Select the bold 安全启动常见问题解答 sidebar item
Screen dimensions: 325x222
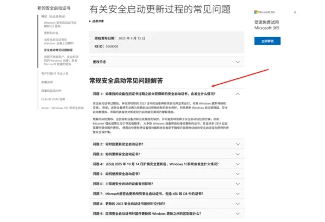pos(58,50)
